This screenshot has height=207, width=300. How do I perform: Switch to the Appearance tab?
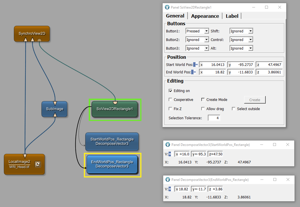tap(205, 16)
